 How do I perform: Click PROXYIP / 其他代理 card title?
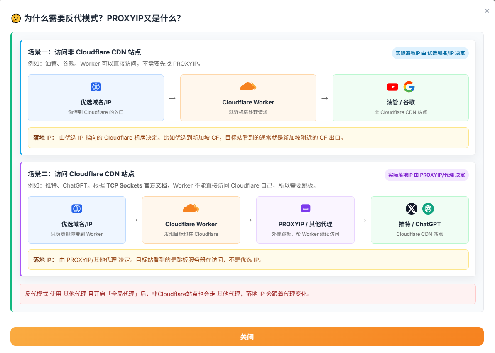click(305, 224)
